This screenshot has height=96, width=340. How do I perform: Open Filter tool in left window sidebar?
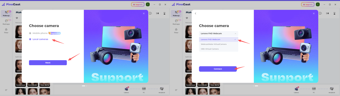[x=6, y=31]
